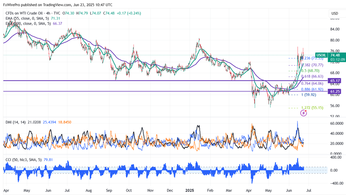Select the EMA 200 indicator legend
The width and height of the screenshot is (346, 195).
point(28,24)
